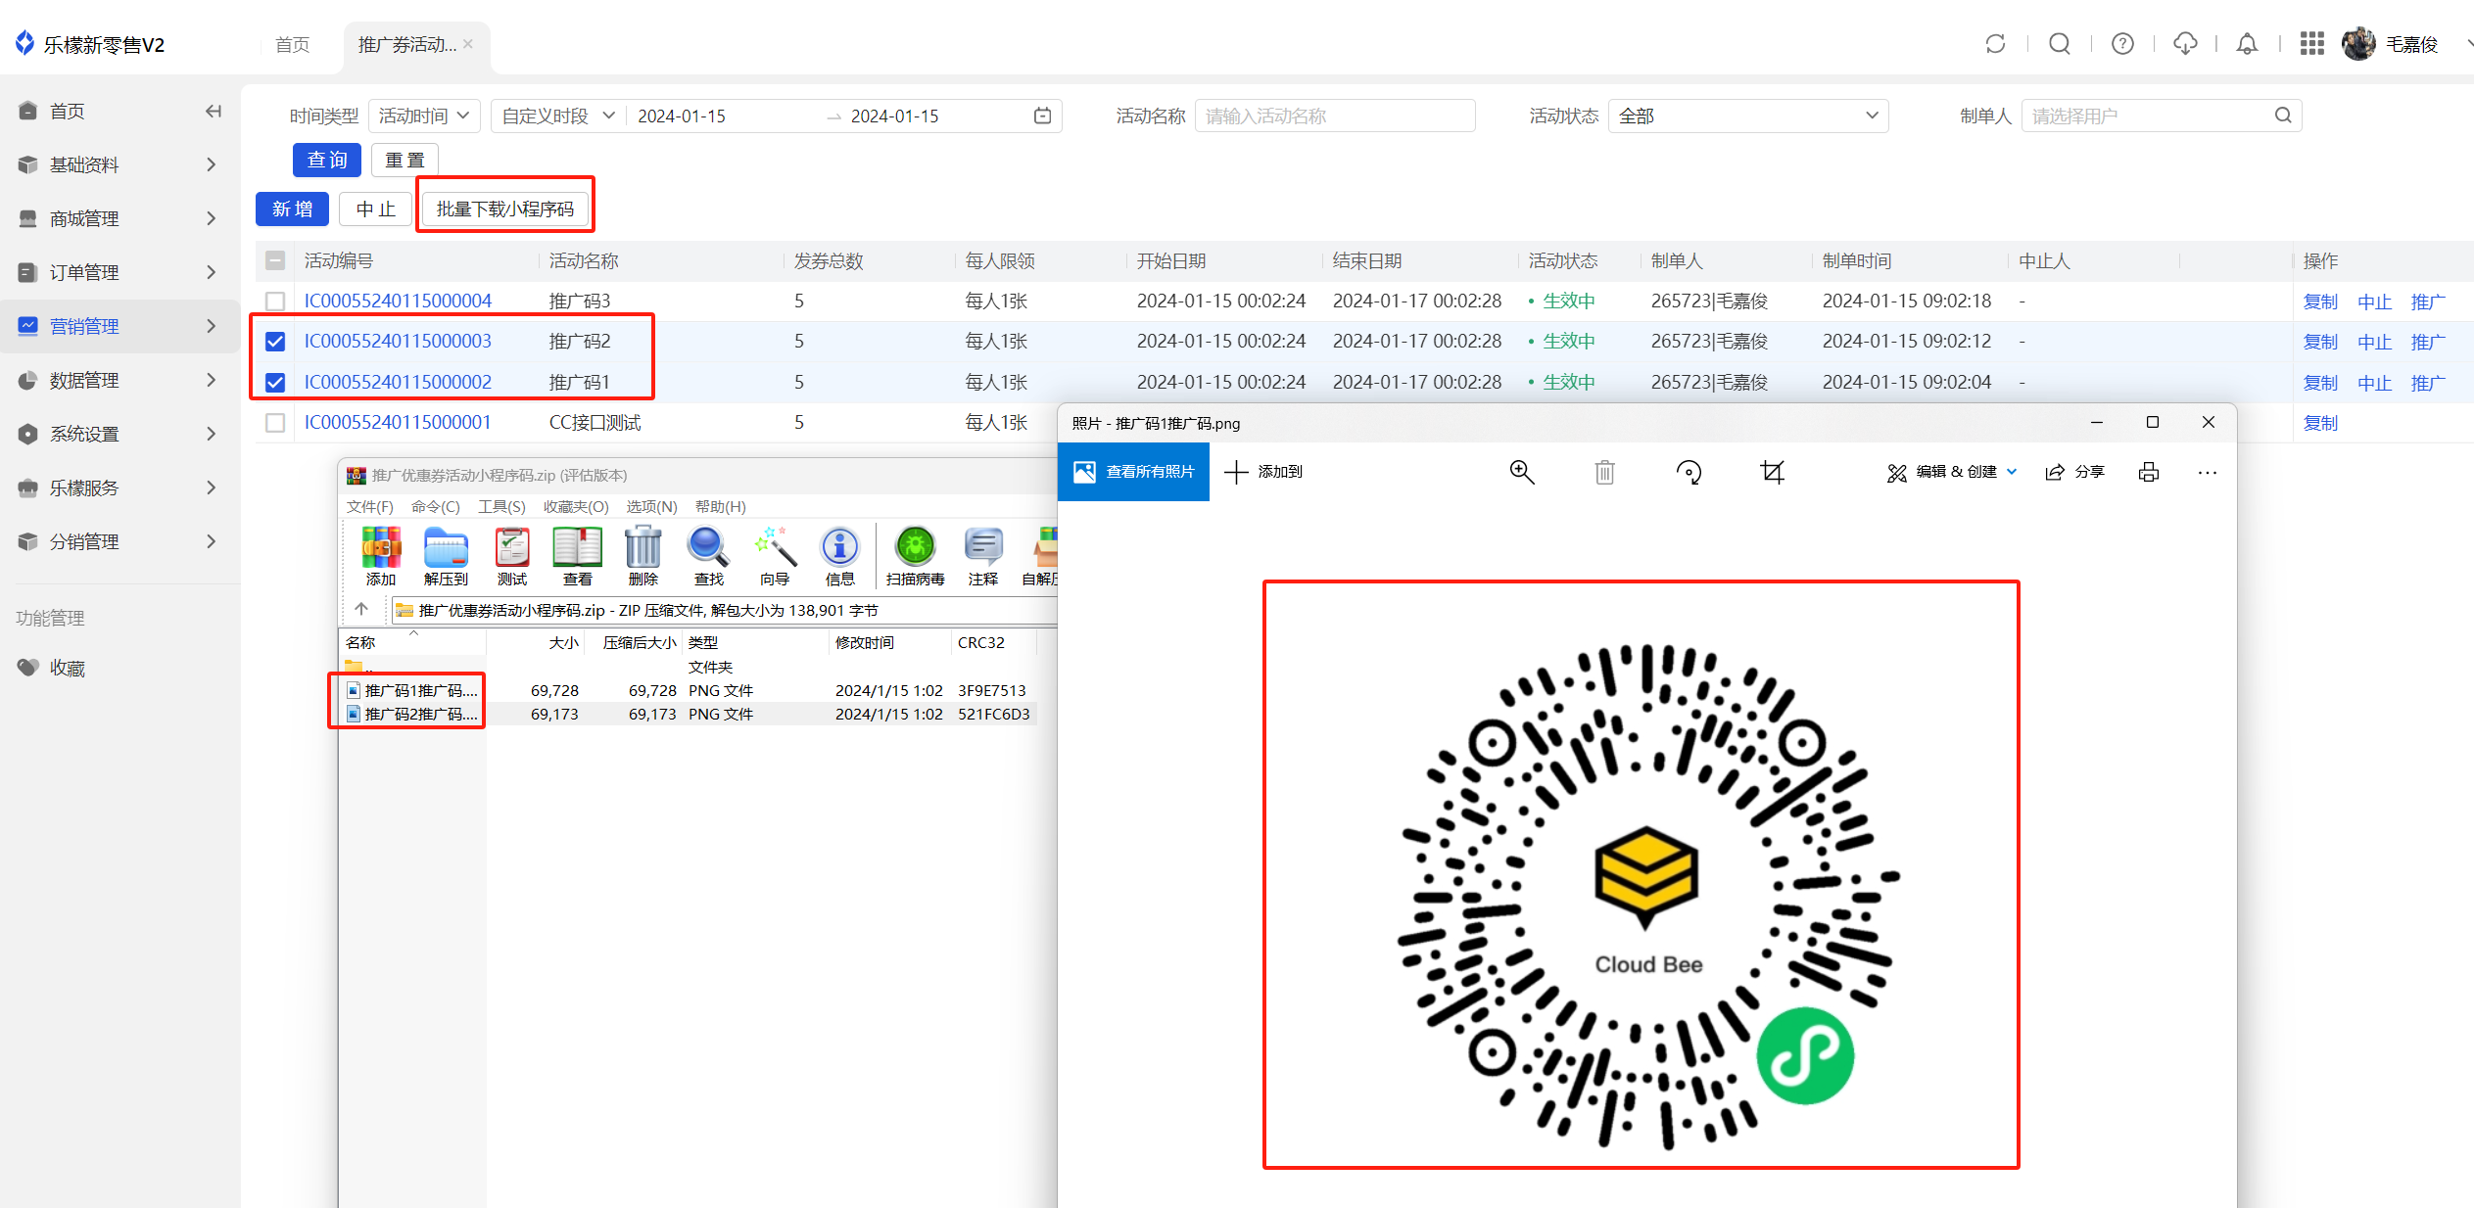Image resolution: width=2474 pixels, height=1208 pixels.
Task: Click the WinRAR 删除 trash icon
Action: (x=643, y=557)
